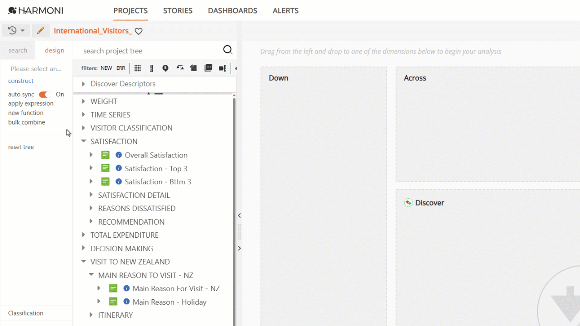Expand the TIME SERIES tree node
This screenshot has height=326, width=580.
pyautogui.click(x=83, y=115)
